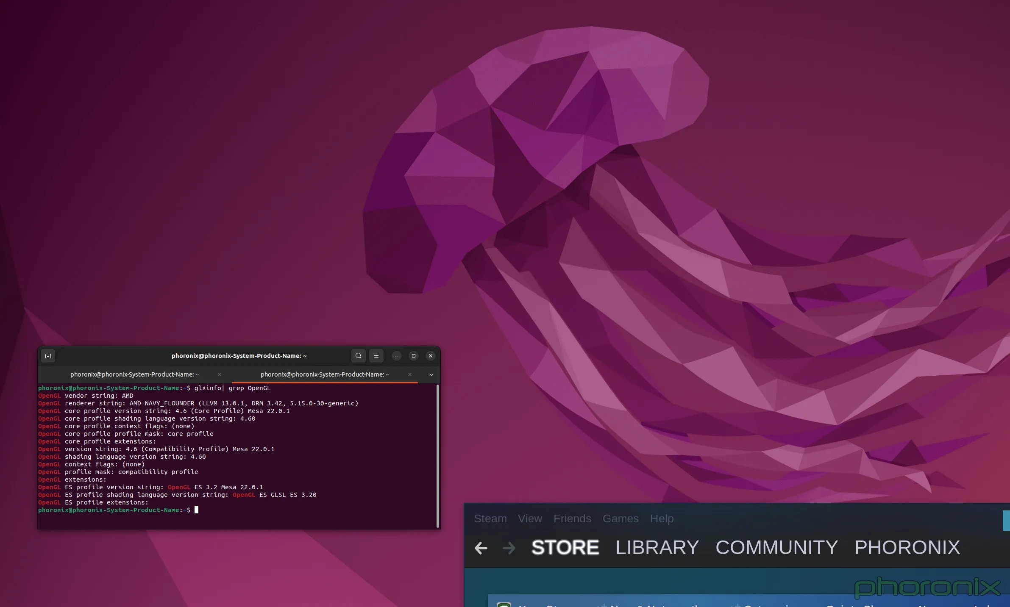Click the '4.6 (Compatibility Profile) Mesa 22.0.1' line
Screen dimensions: 1010x607
point(156,449)
